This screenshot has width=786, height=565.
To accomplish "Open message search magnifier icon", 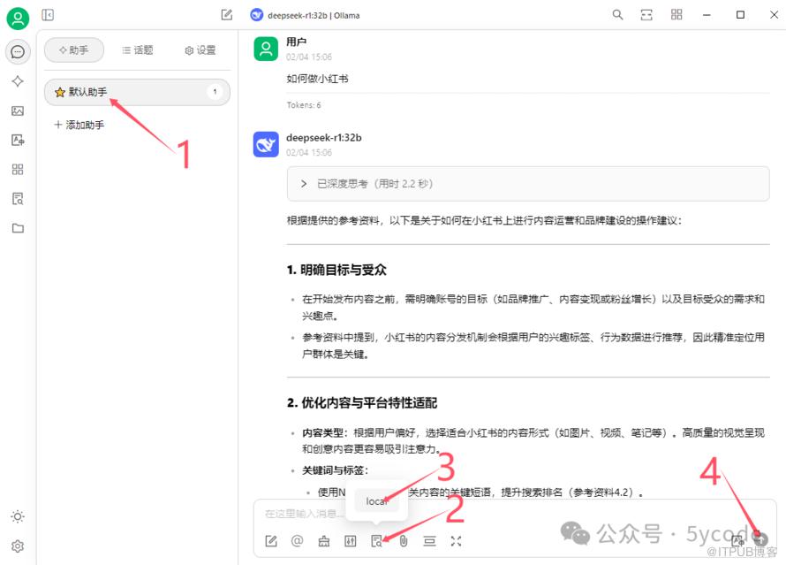I will [x=617, y=14].
